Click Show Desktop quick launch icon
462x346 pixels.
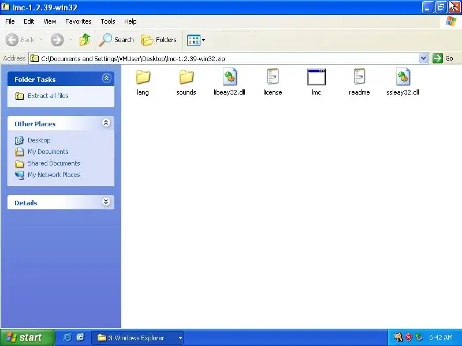80,337
